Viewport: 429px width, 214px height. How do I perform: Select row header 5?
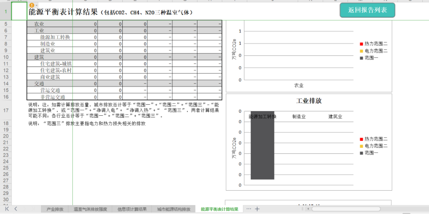click(x=6, y=24)
